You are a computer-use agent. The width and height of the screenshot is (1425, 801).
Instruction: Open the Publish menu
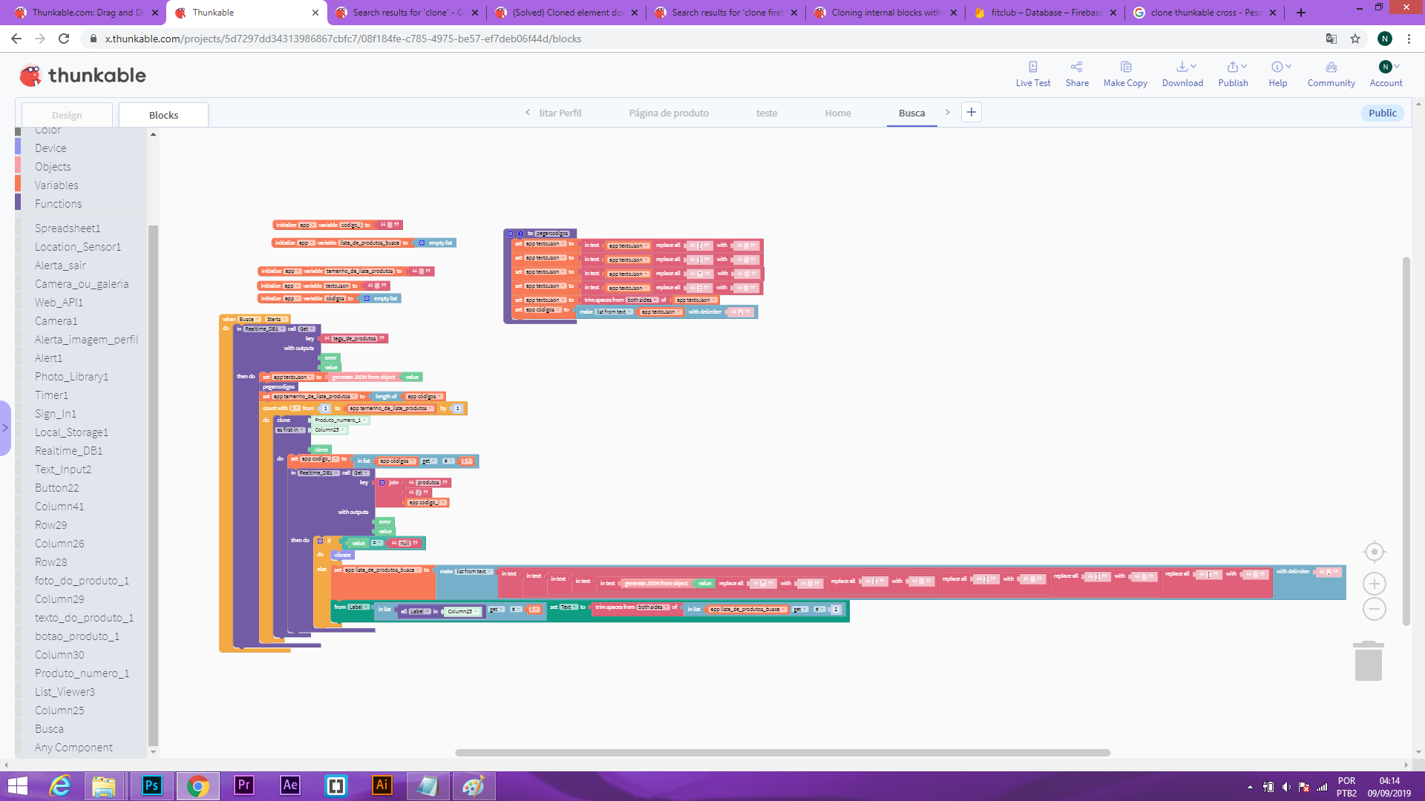click(x=1233, y=73)
